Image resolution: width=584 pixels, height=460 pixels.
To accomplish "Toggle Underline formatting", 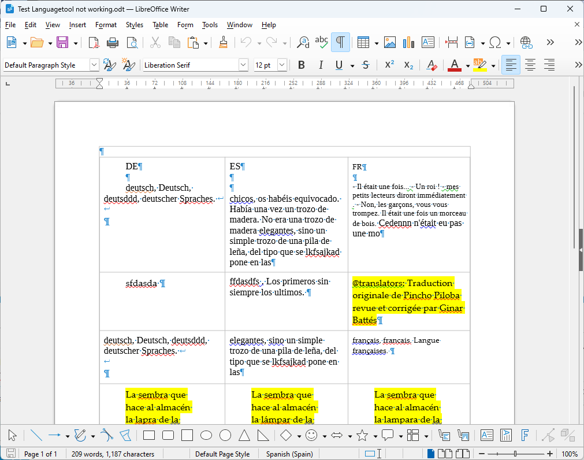I will pos(339,65).
